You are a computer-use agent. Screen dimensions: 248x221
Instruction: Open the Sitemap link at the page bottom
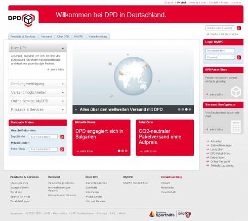pyautogui.click(x=102, y=213)
